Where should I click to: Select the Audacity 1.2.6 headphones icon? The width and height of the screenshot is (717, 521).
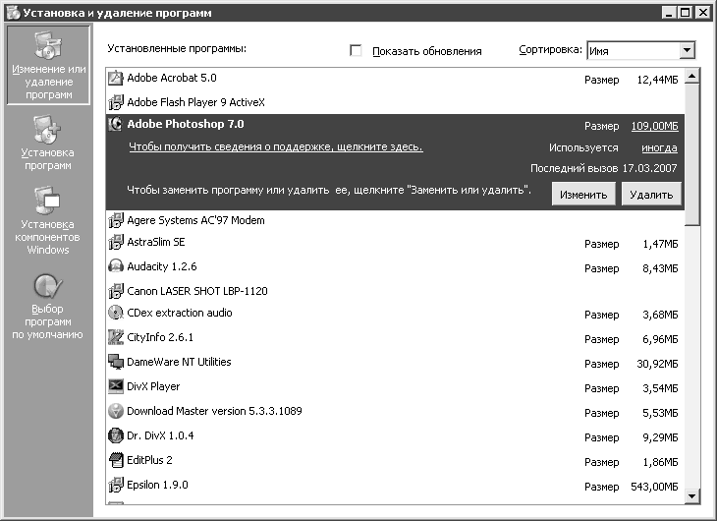pyautogui.click(x=116, y=266)
